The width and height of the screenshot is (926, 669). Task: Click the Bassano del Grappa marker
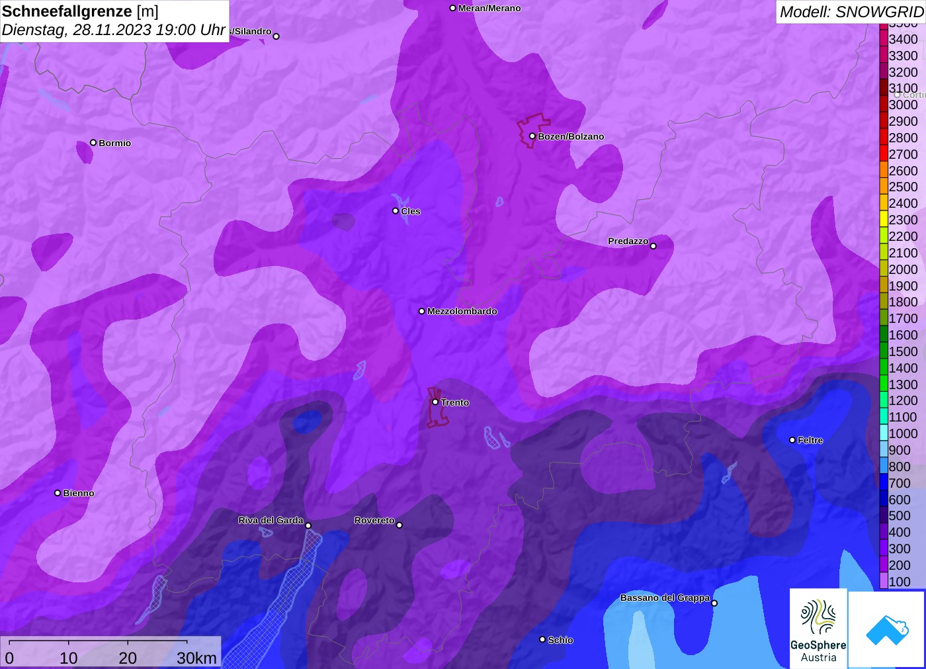[714, 603]
